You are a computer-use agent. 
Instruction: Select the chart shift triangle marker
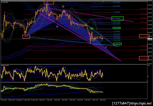tap(103, 2)
